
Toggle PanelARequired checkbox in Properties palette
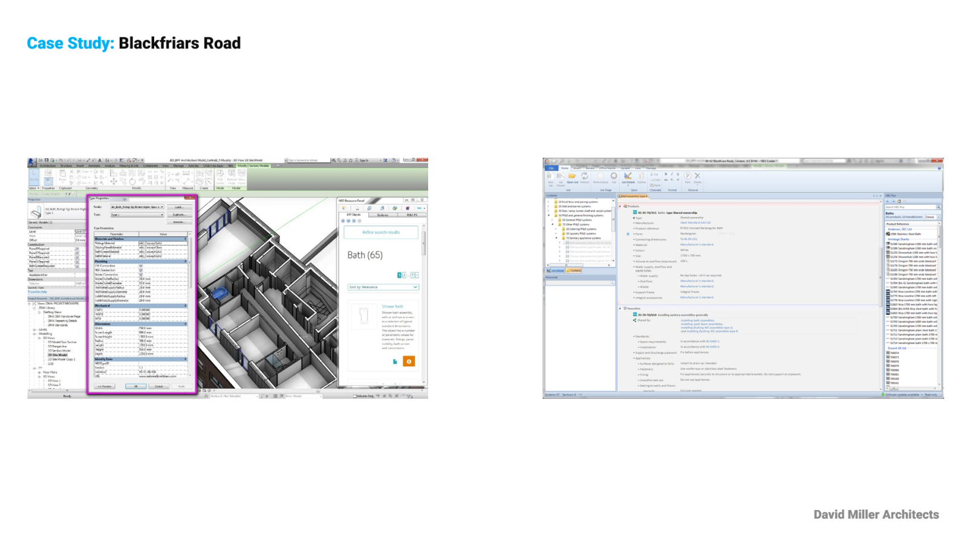coord(77,262)
